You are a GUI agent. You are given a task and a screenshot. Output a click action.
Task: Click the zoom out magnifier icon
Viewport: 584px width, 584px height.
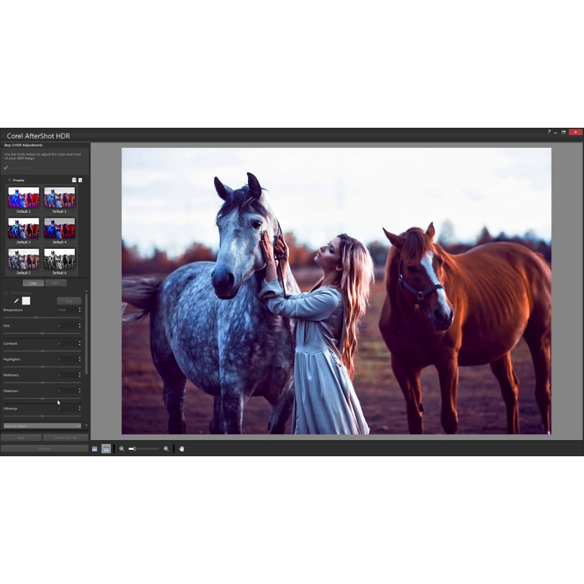click(x=122, y=449)
